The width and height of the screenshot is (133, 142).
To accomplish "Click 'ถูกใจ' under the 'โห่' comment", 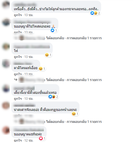I will [x=18, y=57].
